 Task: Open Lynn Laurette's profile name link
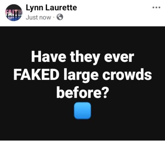coord(51,8)
